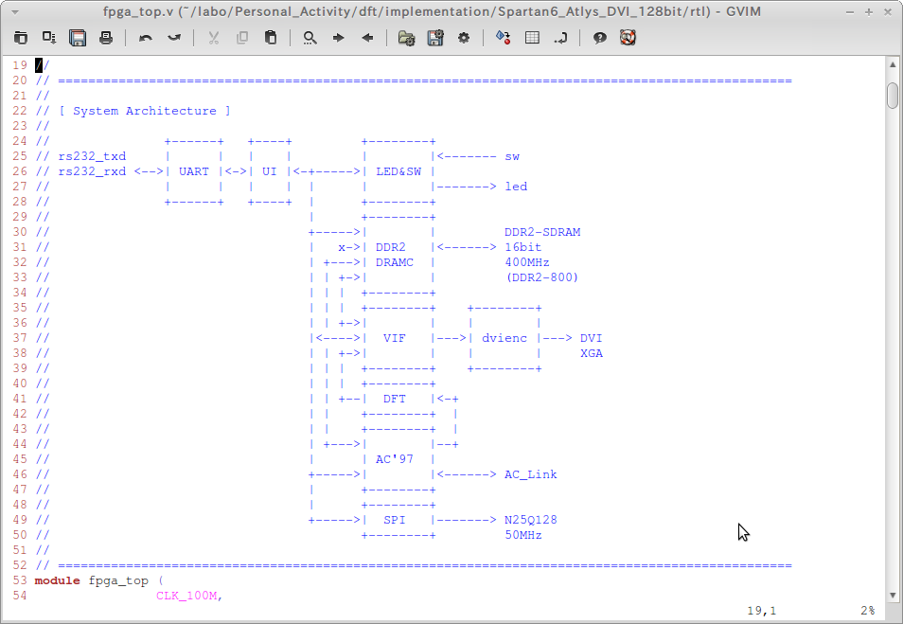Save the current Vim session

click(x=434, y=38)
